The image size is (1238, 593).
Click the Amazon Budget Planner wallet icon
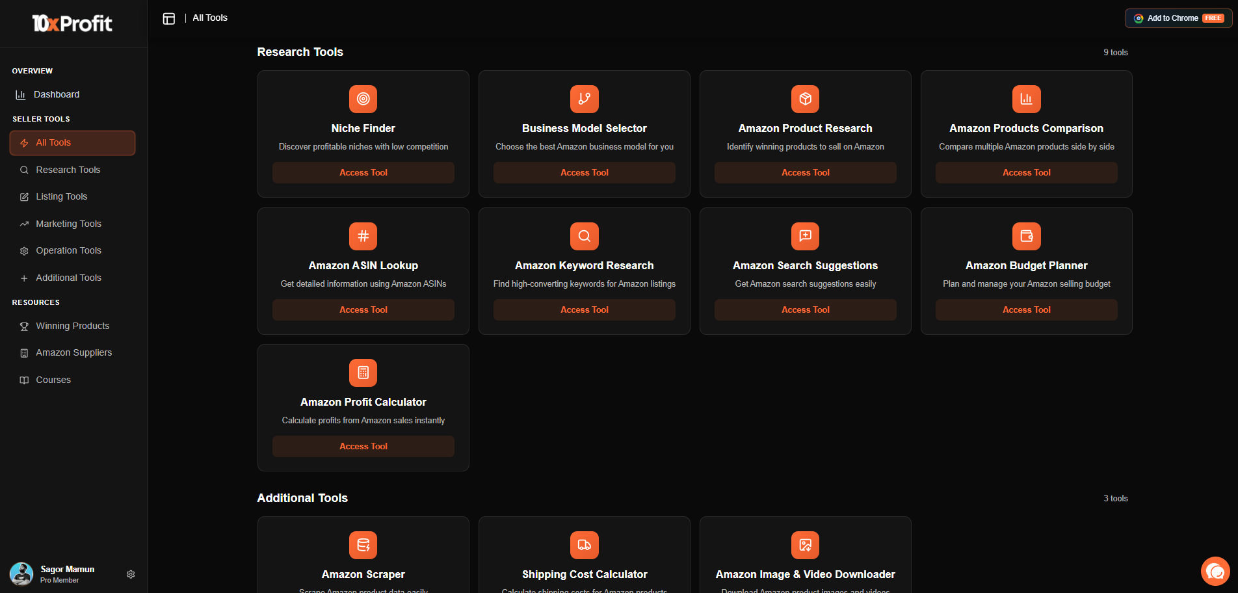point(1027,236)
